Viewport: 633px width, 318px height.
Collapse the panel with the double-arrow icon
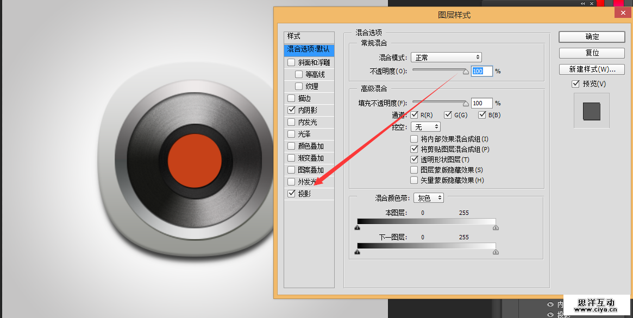pyautogui.click(x=583, y=3)
